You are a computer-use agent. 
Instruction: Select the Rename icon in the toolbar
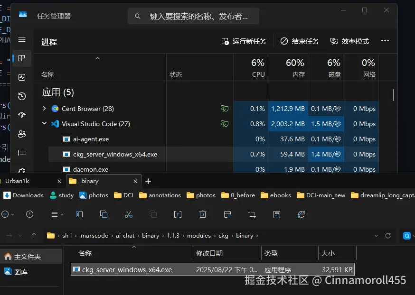[178, 214]
